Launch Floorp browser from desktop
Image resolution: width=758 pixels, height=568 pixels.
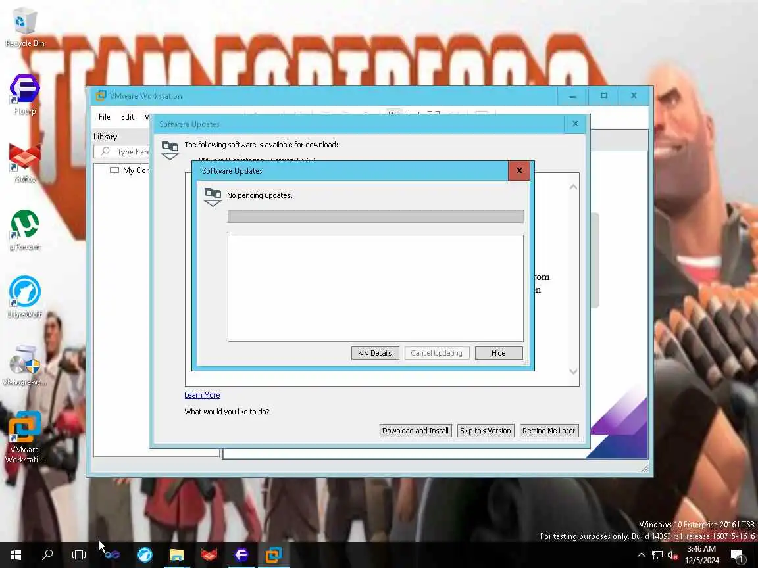coord(24,95)
